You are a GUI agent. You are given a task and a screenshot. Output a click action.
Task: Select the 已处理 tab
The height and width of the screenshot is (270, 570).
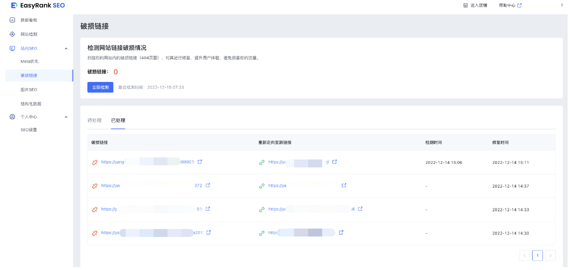118,120
